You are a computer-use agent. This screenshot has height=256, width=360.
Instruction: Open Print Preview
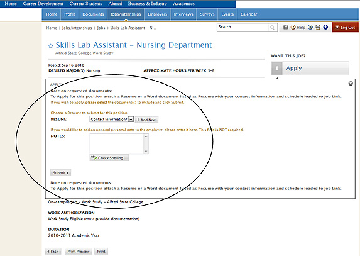point(79,252)
